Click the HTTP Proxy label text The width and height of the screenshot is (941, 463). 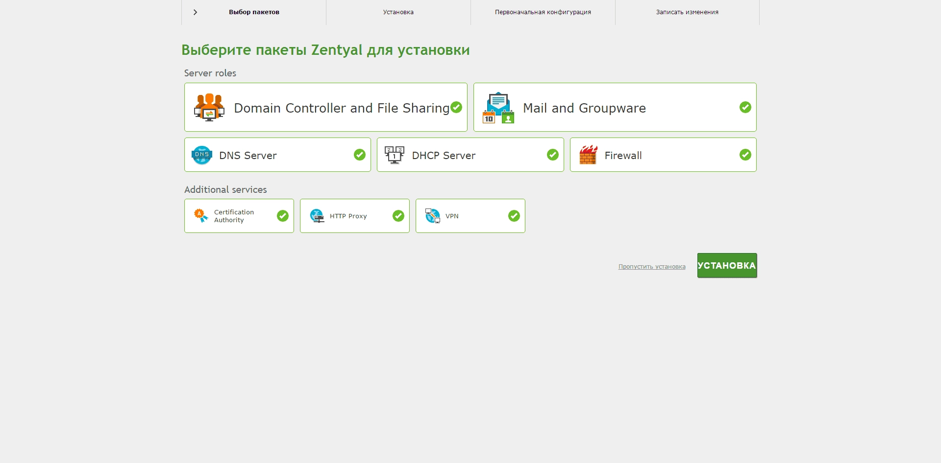348,216
